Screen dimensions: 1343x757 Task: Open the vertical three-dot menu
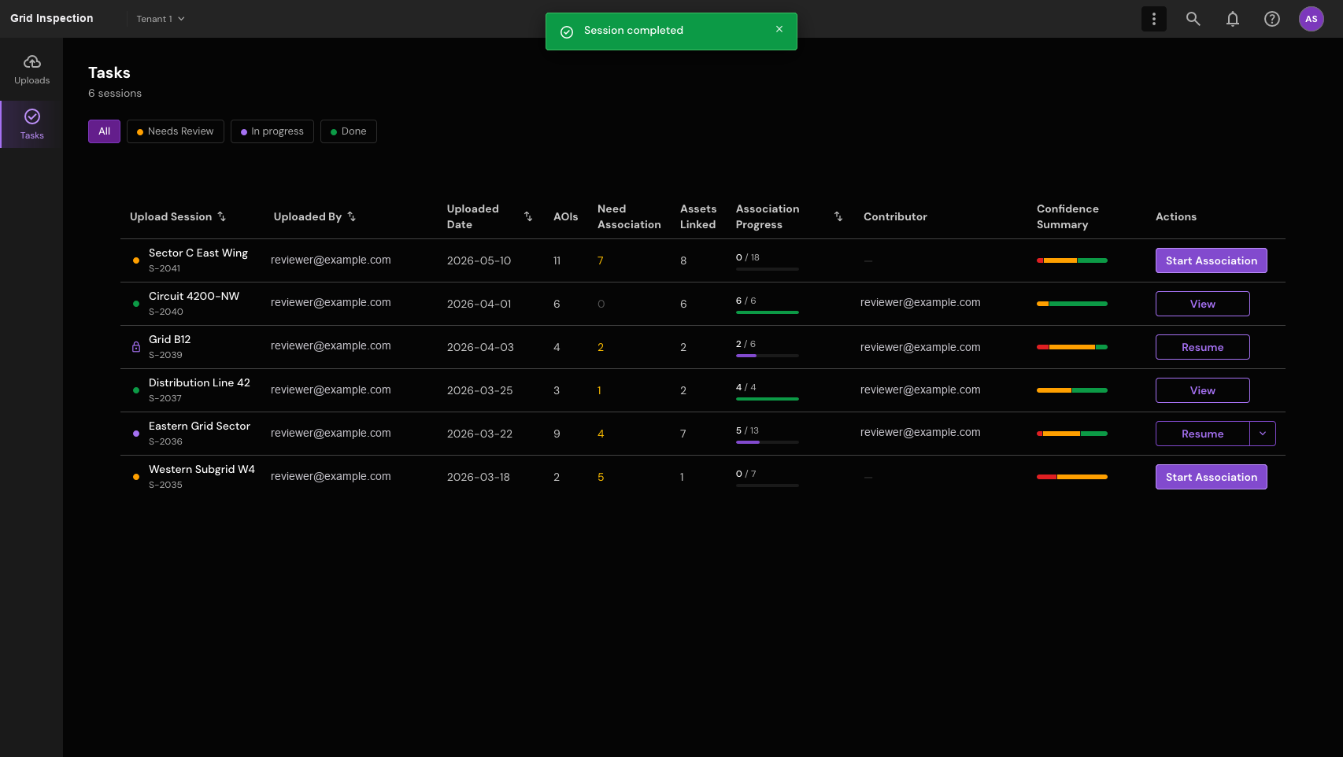click(x=1154, y=19)
